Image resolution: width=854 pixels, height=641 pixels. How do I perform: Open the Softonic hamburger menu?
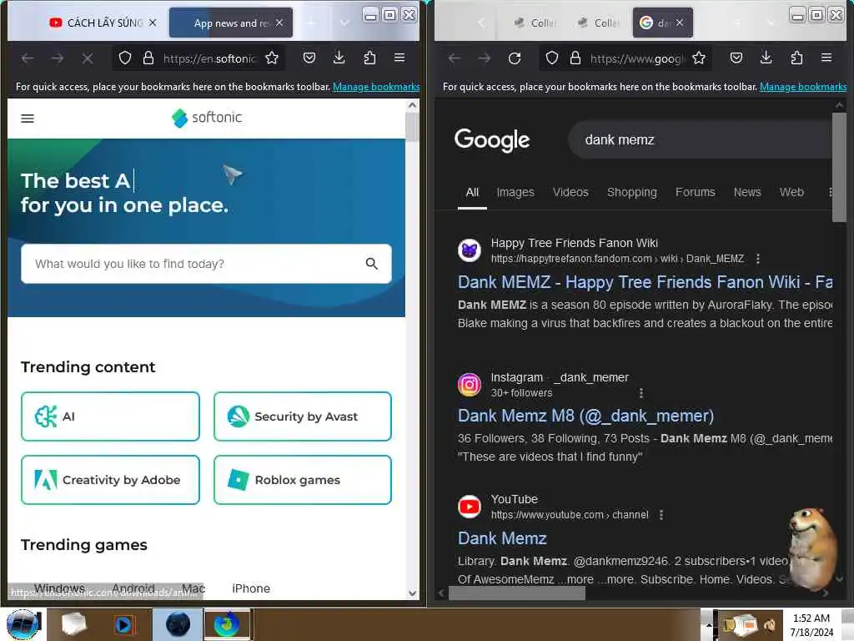click(x=28, y=119)
